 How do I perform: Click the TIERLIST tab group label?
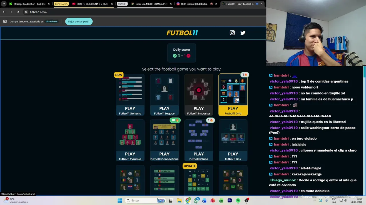[x=122, y=4]
